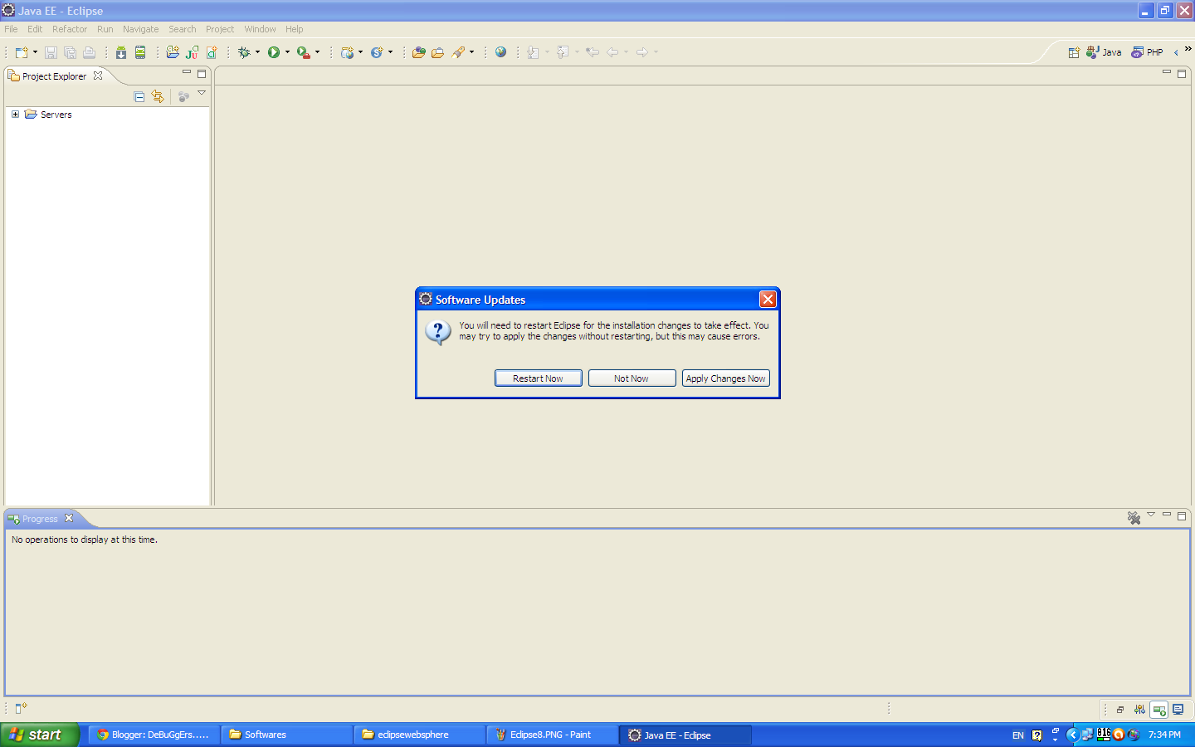
Task: Click the Last Edit Location icon
Action: [592, 52]
